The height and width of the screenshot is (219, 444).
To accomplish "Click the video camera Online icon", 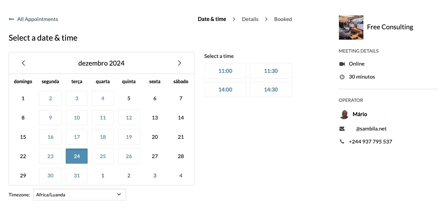I will tap(342, 64).
